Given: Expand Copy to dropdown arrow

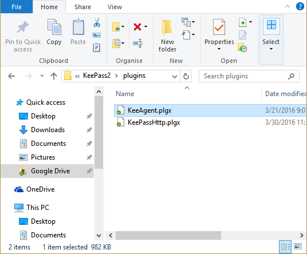Looking at the screenshot, I should [x=123, y=43].
